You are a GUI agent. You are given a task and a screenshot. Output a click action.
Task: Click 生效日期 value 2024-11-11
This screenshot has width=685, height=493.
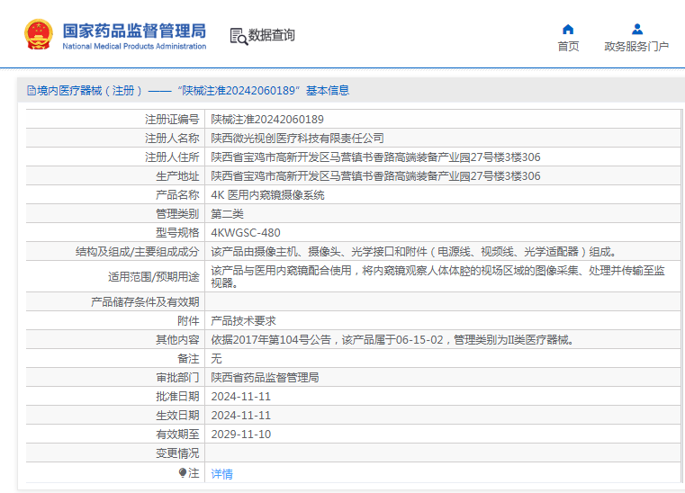pos(240,416)
